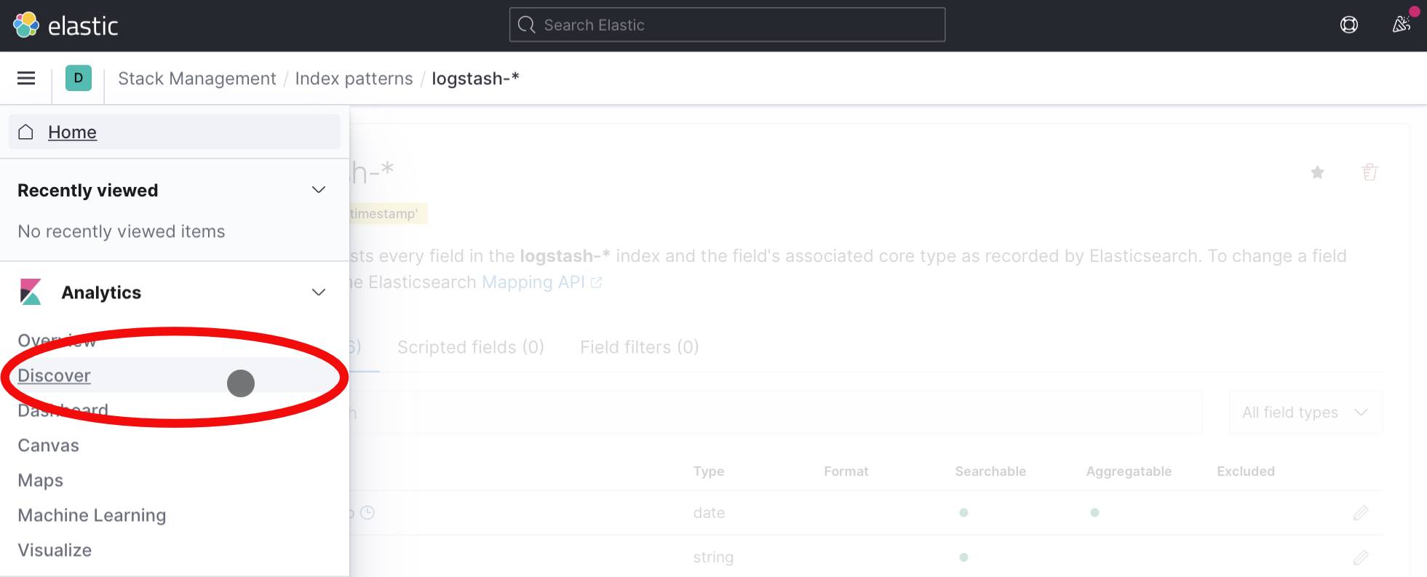Screen dimensions: 1427x577
Task: Open the All field types dropdown
Action: click(x=1305, y=413)
